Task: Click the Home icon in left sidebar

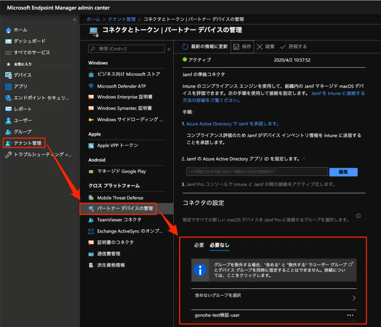Action: click(x=8, y=30)
